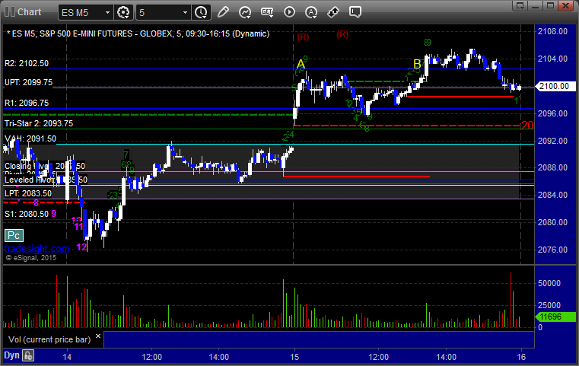Click the eSignal, 2015 copyright text
The image size is (579, 366).
[31, 258]
